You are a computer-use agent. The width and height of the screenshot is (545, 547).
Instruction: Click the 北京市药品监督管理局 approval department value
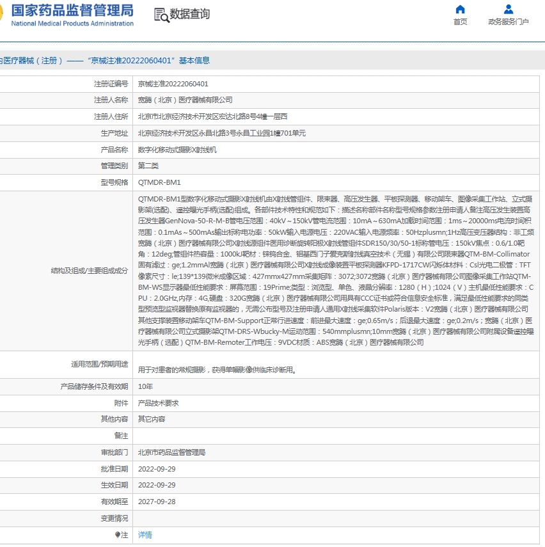(x=171, y=452)
